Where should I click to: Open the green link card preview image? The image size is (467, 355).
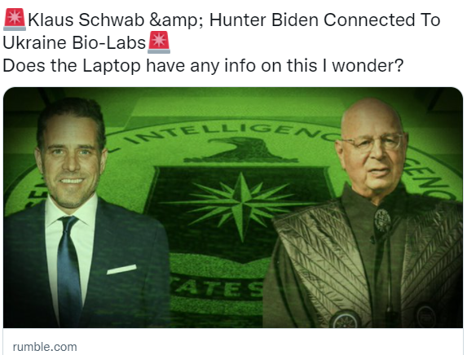click(x=233, y=208)
